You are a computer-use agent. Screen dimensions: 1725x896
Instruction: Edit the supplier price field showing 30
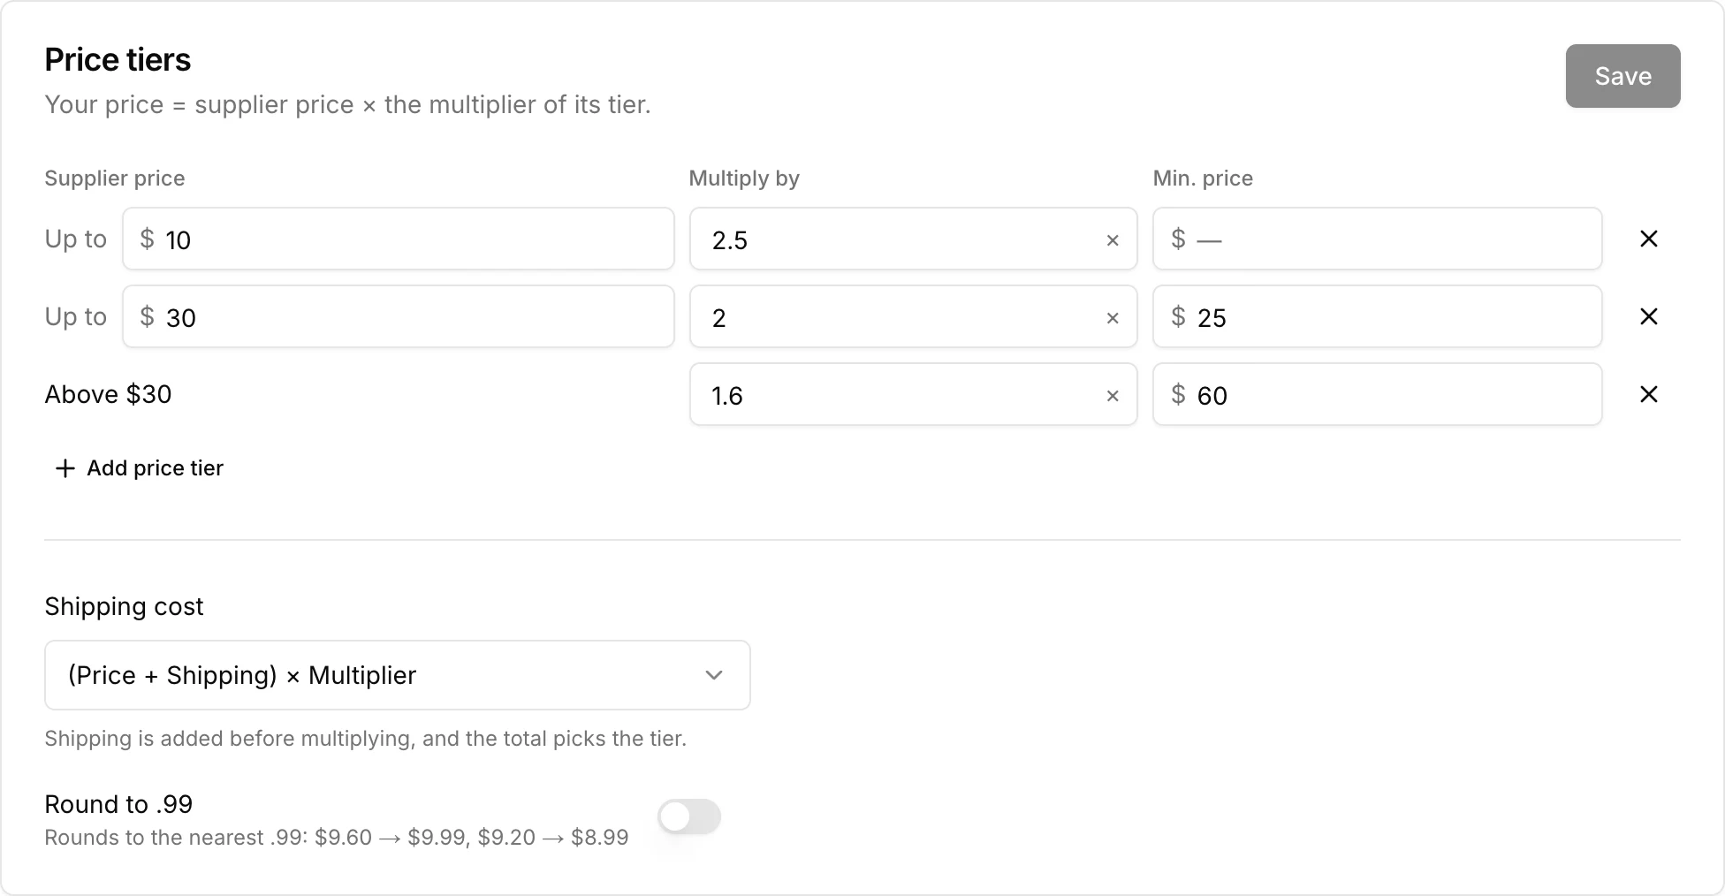pos(399,316)
